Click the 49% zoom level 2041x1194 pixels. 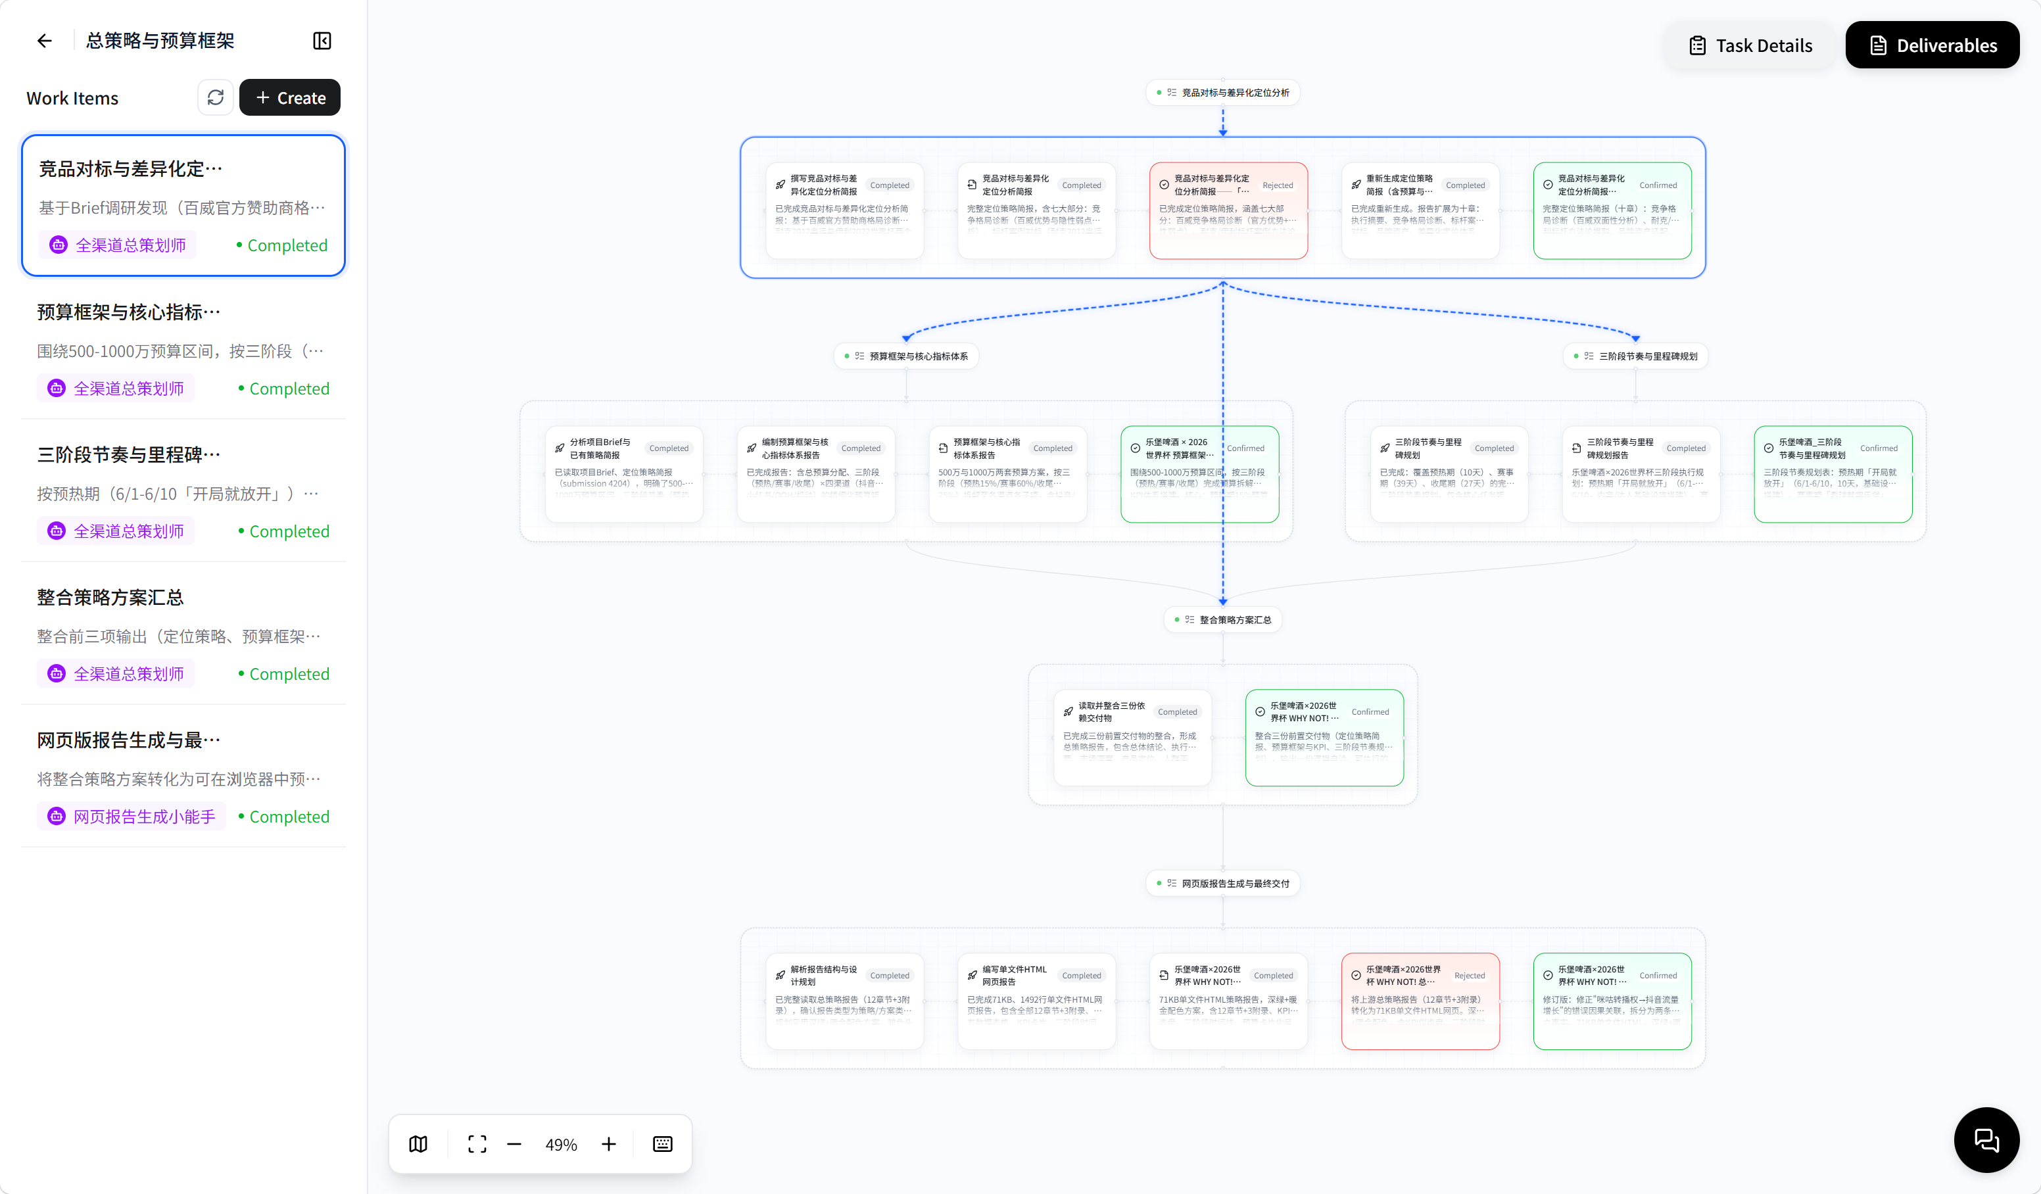point(562,1145)
